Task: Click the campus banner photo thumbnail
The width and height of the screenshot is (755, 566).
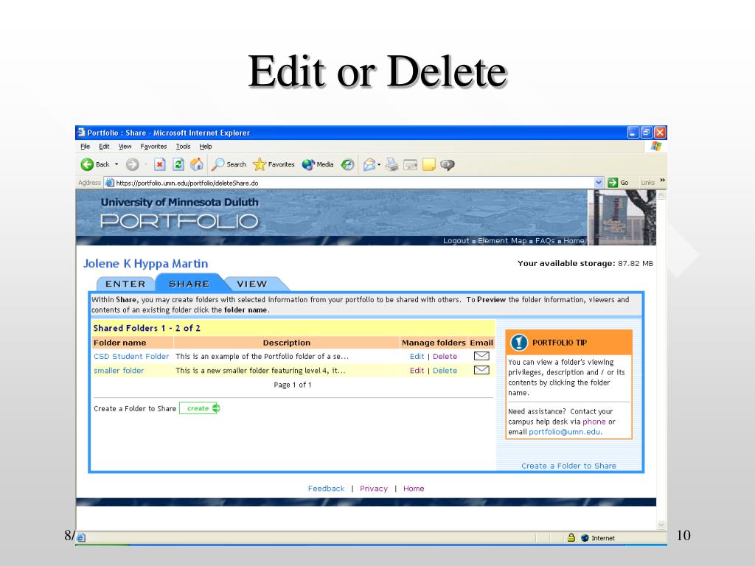Action: click(622, 217)
